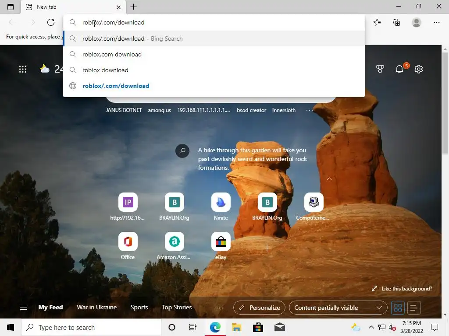Viewport: 449px width, 336px height.
Task: Switch to the My Feed tab
Action: coord(51,308)
